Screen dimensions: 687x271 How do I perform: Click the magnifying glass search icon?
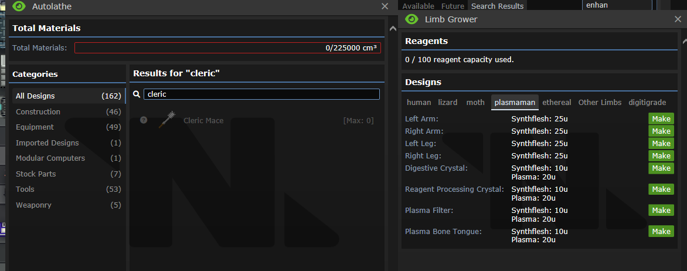[137, 94]
